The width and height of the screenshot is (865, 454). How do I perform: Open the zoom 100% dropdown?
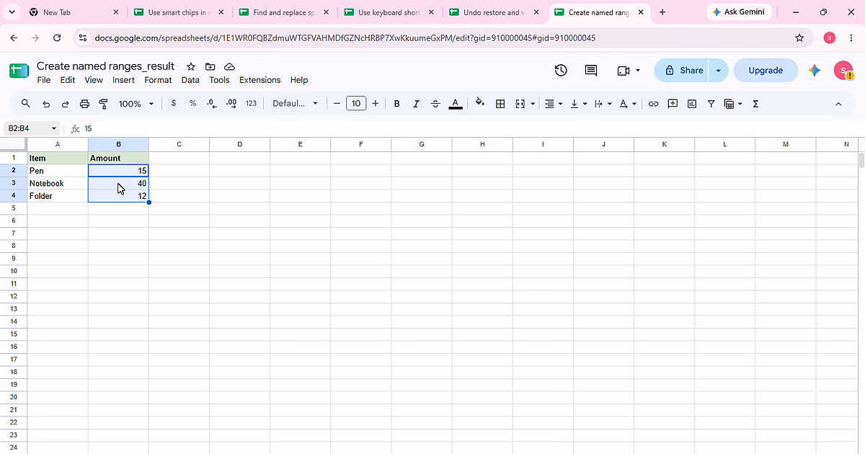[x=136, y=104]
